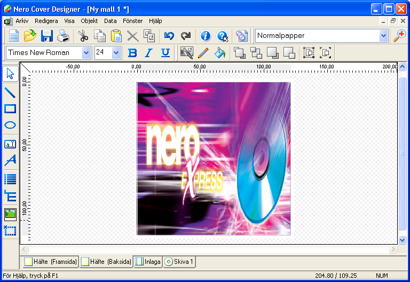Toggle Italic formatting
This screenshot has width=410, height=282.
(149, 53)
